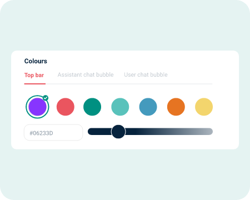This screenshot has height=200, width=250.
Task: Select the User chat bubble tab
Action: point(146,74)
